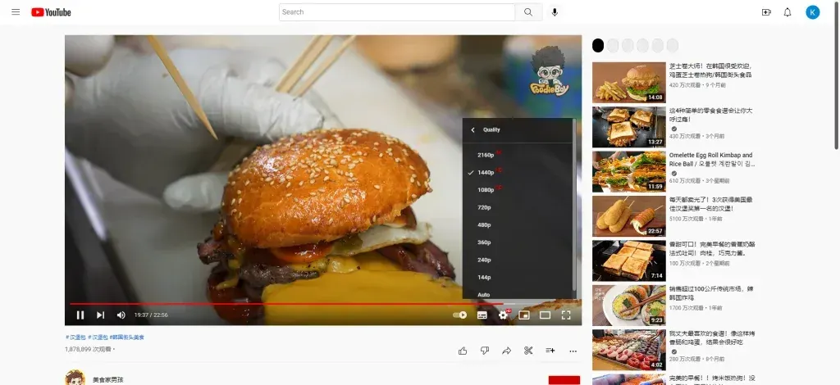840x385 pixels.
Task: Click the FoodieBoy channel watermark
Action: point(549,71)
